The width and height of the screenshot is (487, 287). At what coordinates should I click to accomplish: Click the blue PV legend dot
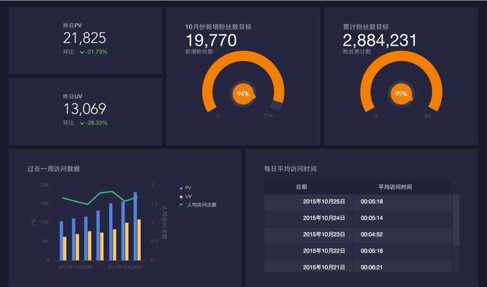[x=181, y=189]
